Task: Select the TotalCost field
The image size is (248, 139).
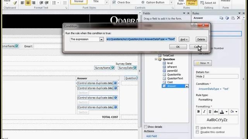Action: [168, 56]
